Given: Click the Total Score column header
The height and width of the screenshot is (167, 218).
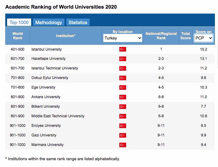Looking at the screenshot, I should tap(185, 36).
